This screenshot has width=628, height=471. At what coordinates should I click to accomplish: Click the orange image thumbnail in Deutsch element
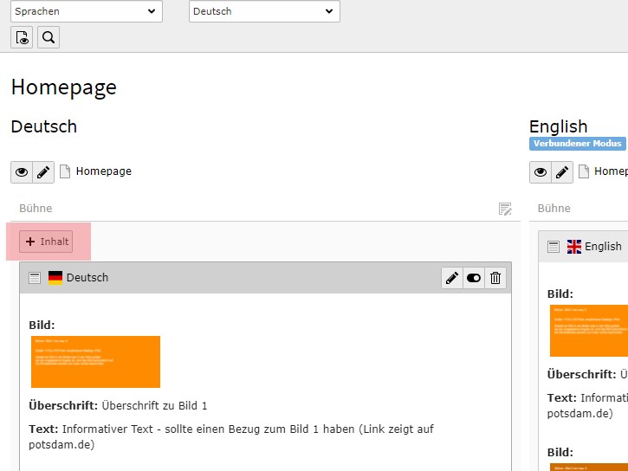tap(95, 361)
